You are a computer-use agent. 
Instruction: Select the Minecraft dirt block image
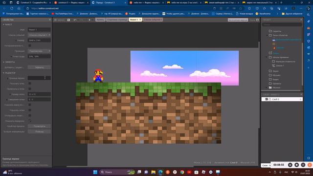pyautogui.click(x=149, y=113)
